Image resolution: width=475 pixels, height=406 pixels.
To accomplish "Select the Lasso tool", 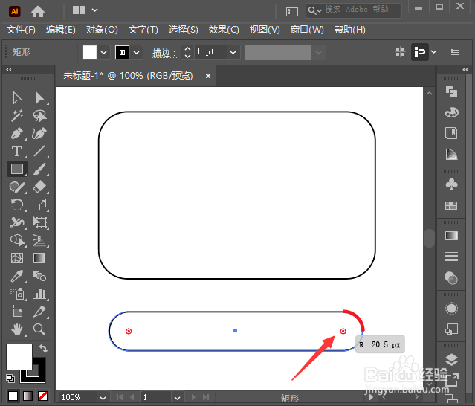I will 39,116.
